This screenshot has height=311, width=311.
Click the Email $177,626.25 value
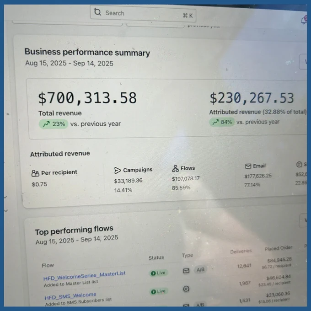pos(258,176)
